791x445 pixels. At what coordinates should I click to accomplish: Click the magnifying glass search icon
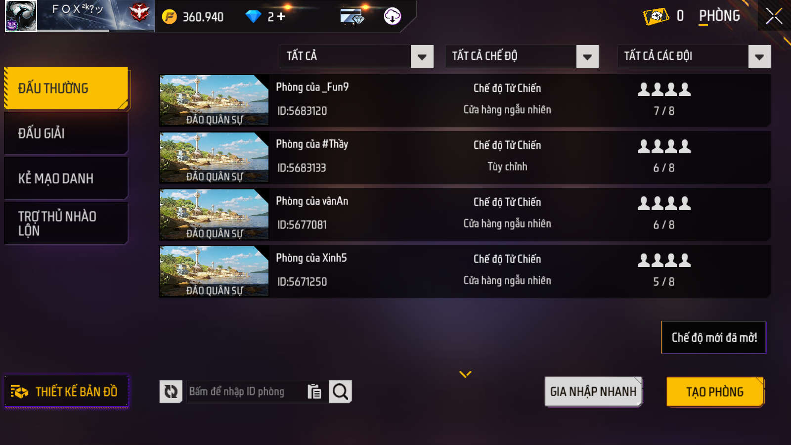pyautogui.click(x=340, y=392)
